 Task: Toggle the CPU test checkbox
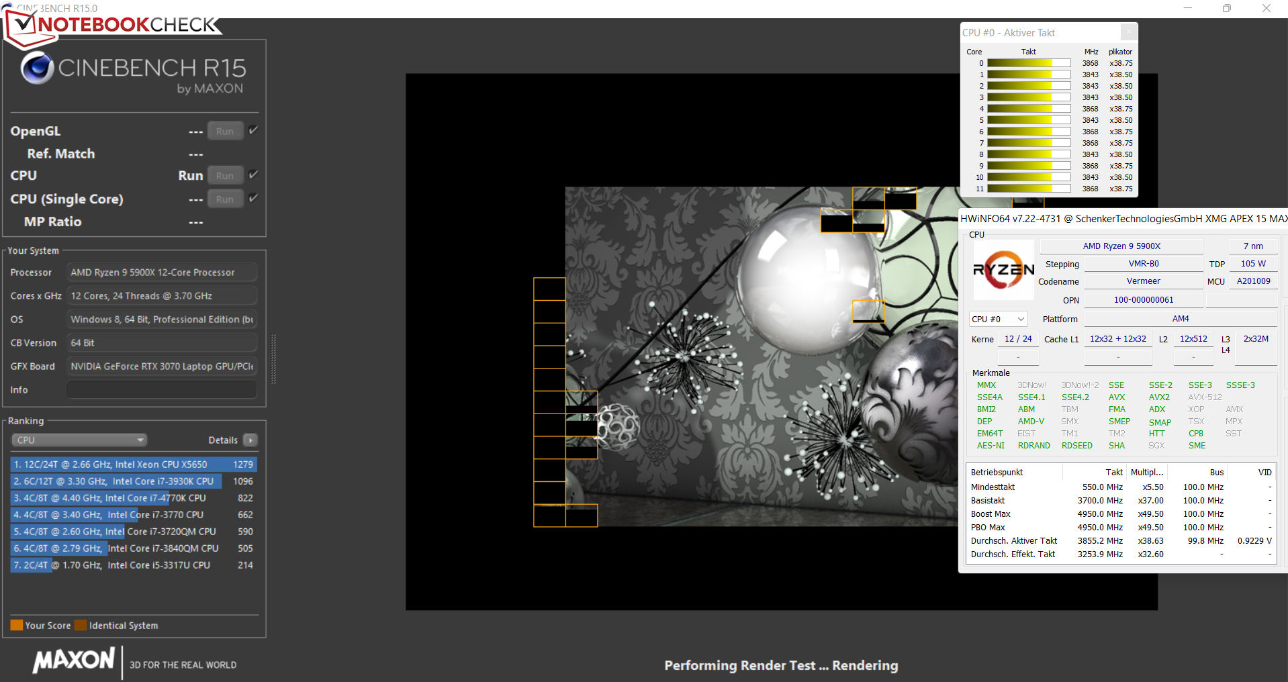[253, 175]
